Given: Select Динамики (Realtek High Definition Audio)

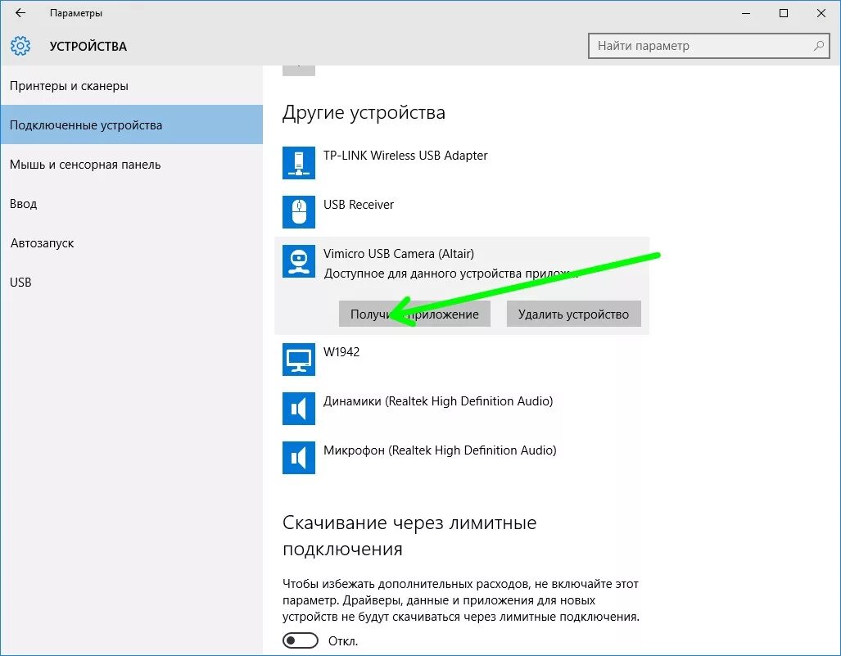Looking at the screenshot, I should point(438,401).
